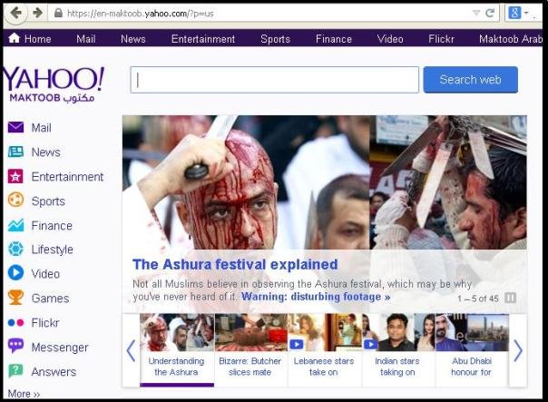Click the next arrow on thumbnail carousel

(x=518, y=350)
